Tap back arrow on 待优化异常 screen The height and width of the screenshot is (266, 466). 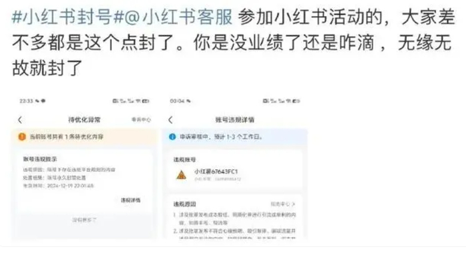[20, 119]
